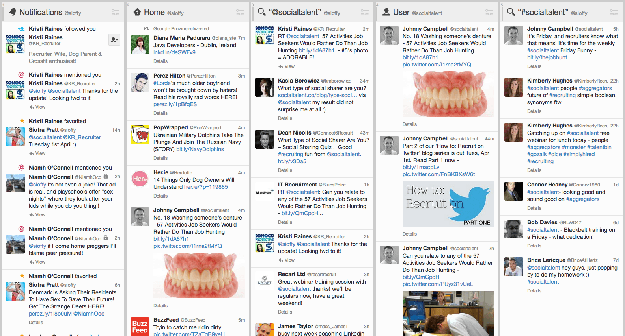
Task: Click Details under Diana Maria Paduraru tweet
Action: coord(160,61)
